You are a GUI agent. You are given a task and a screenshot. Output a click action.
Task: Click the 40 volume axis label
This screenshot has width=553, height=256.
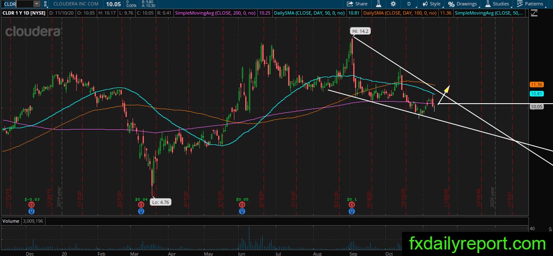coord(532,229)
